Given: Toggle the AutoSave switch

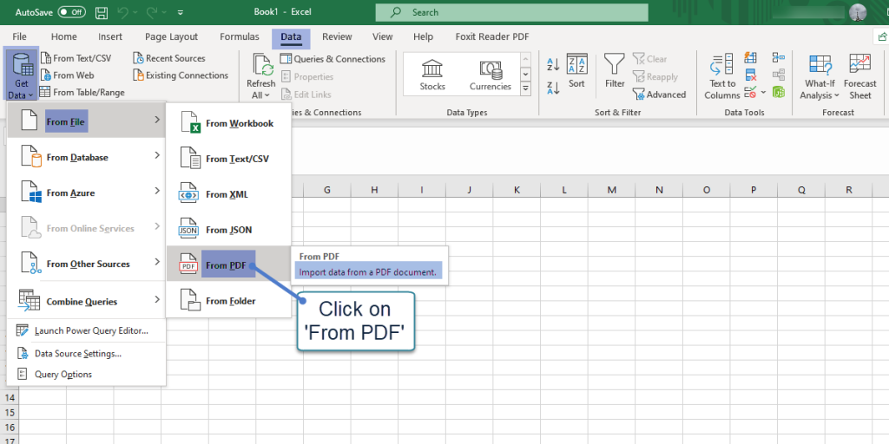Looking at the screenshot, I should 71,12.
